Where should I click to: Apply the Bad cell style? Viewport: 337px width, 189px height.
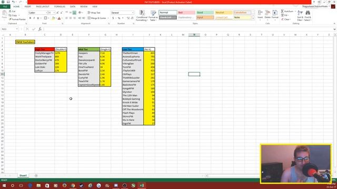186,13
